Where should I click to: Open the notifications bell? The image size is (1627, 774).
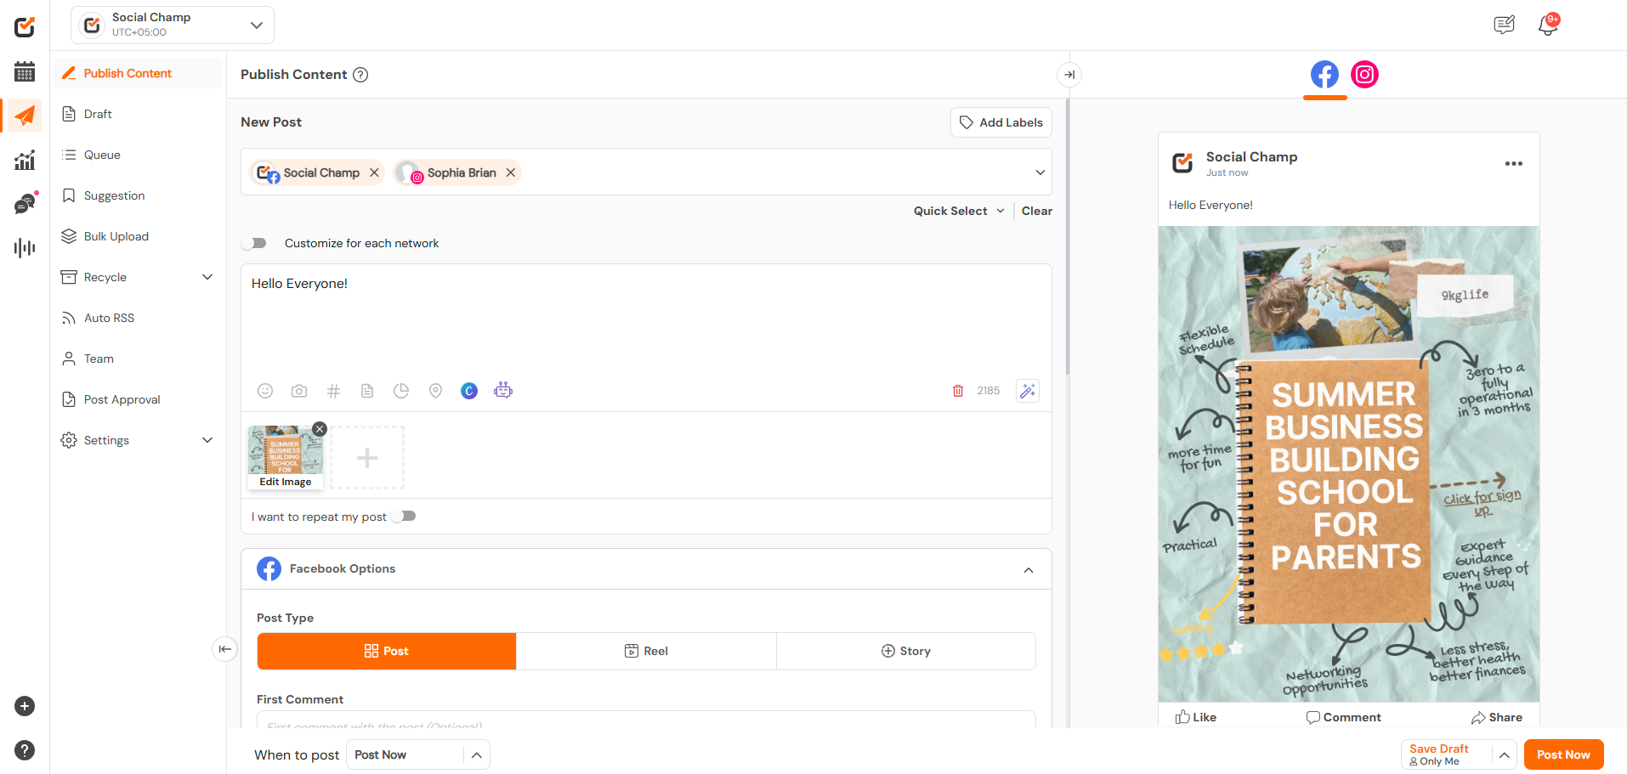coord(1548,25)
